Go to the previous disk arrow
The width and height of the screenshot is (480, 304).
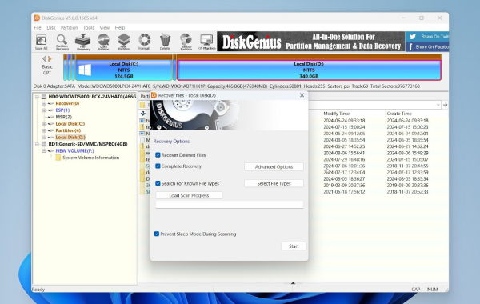pyautogui.click(x=44, y=58)
